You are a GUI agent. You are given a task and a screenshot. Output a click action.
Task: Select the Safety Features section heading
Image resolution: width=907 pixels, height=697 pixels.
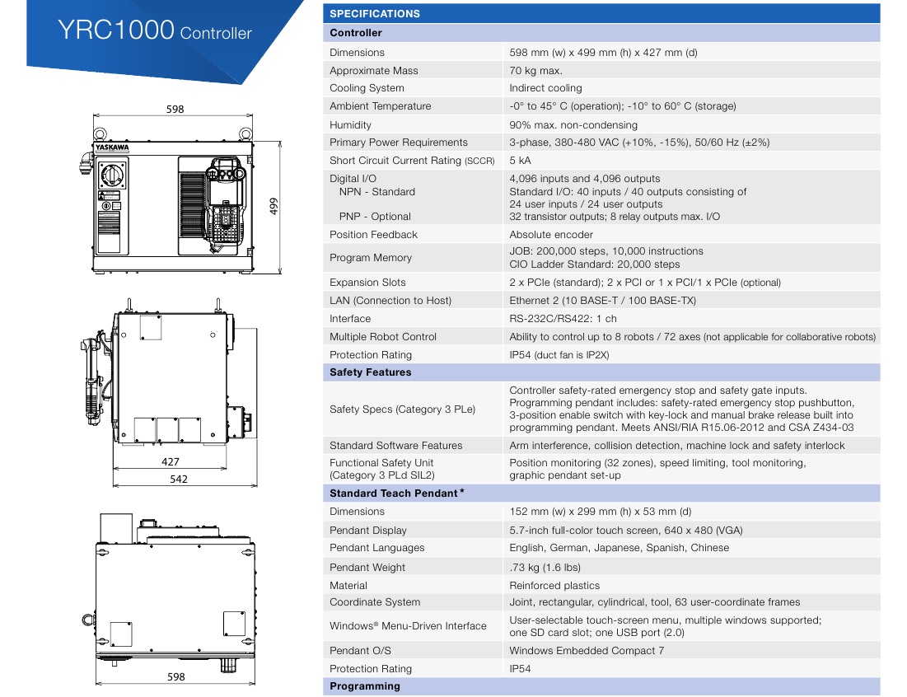[x=601, y=372]
